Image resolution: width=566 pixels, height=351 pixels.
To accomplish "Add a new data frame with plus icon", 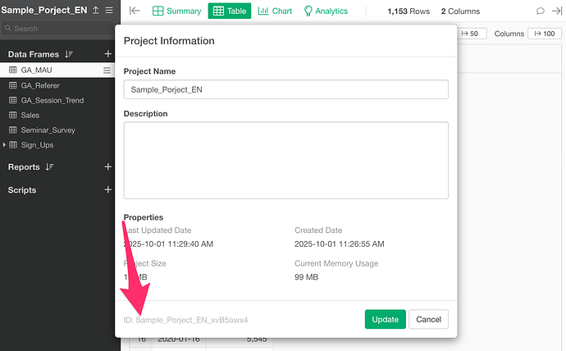I will (x=107, y=54).
